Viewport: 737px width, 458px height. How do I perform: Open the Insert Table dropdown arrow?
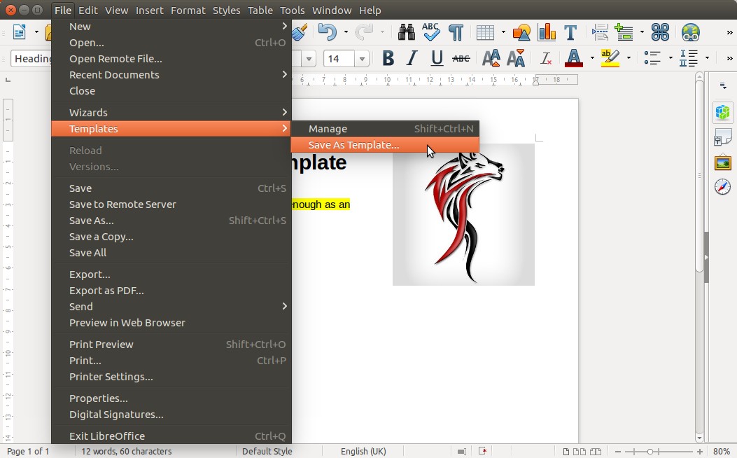(x=503, y=32)
